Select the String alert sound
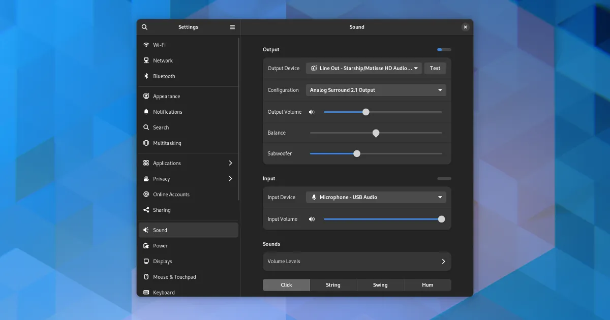Image resolution: width=610 pixels, height=320 pixels. click(333, 285)
